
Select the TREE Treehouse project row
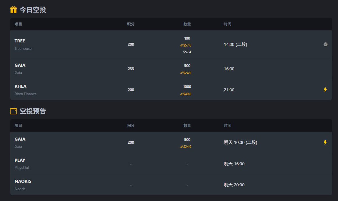coord(171,44)
